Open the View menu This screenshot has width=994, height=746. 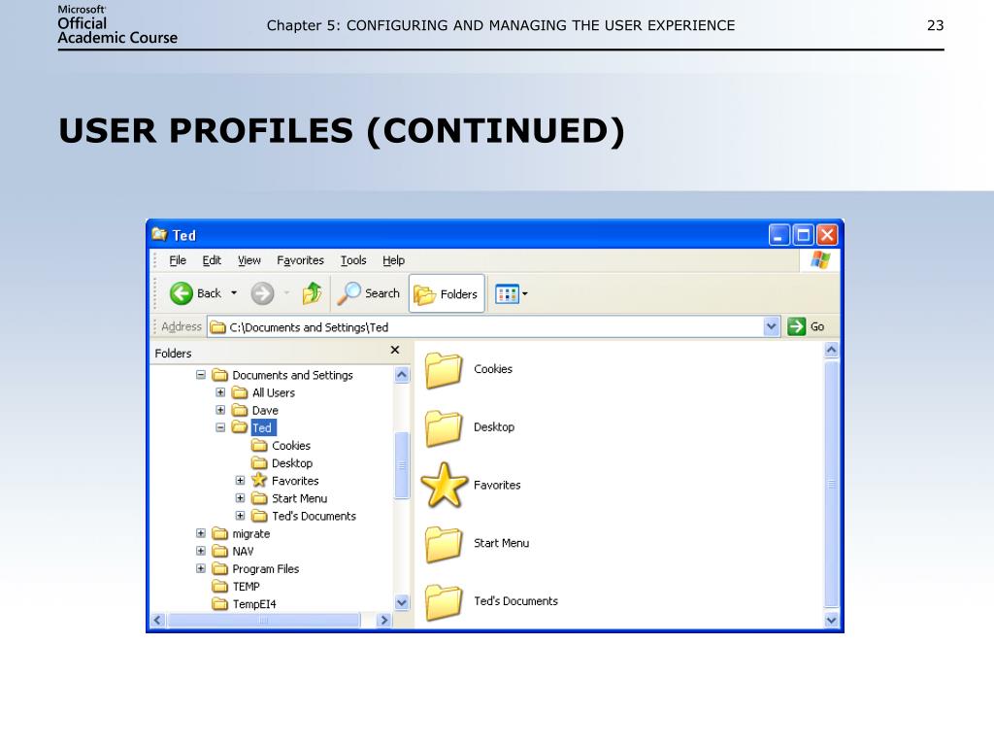249,260
